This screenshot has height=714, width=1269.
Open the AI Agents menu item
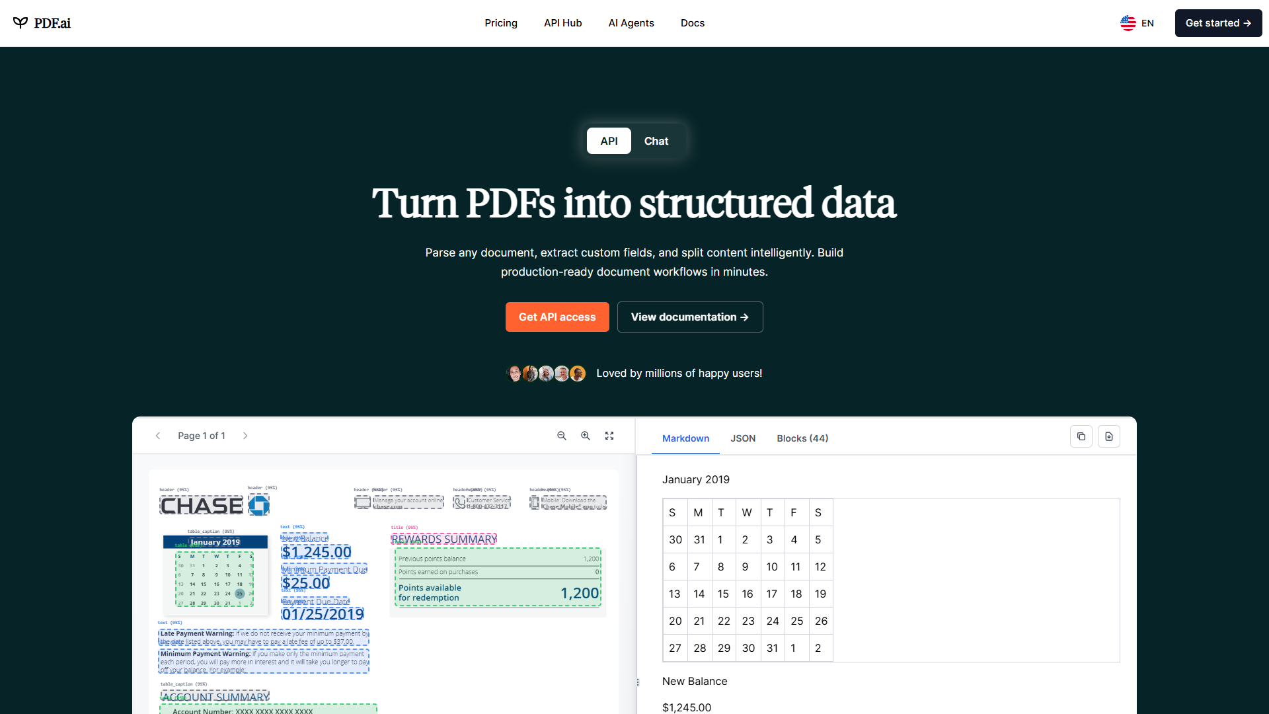pos(631,23)
